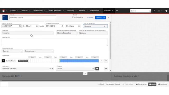Open Tipo de repetición dropdown
169x95 pixels.
[x=106, y=26]
